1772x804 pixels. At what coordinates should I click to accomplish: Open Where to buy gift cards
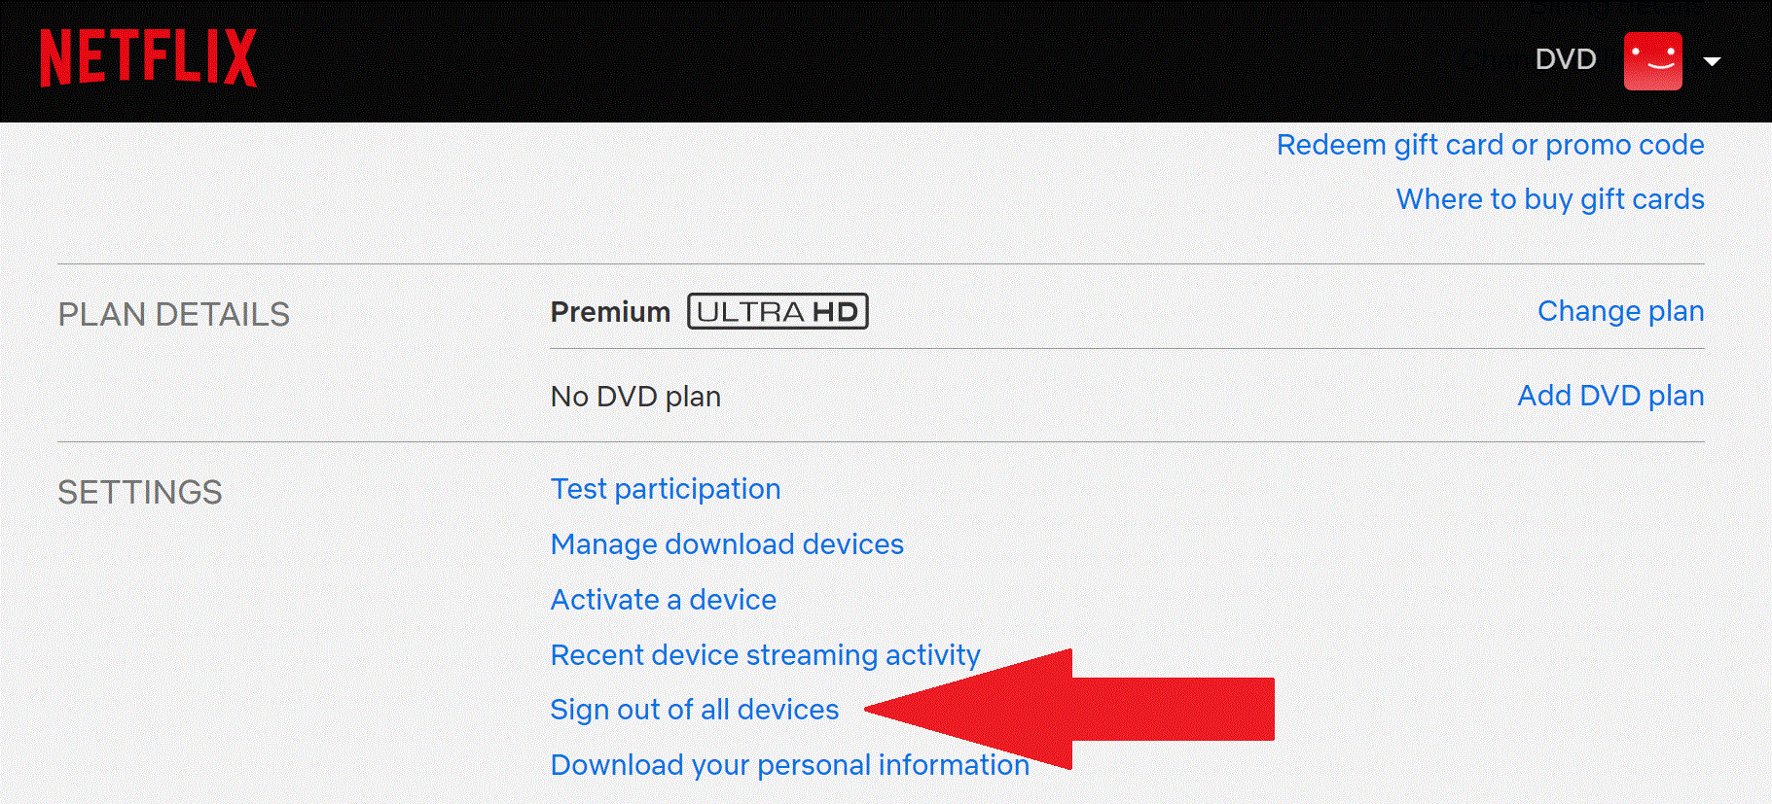(x=1550, y=199)
